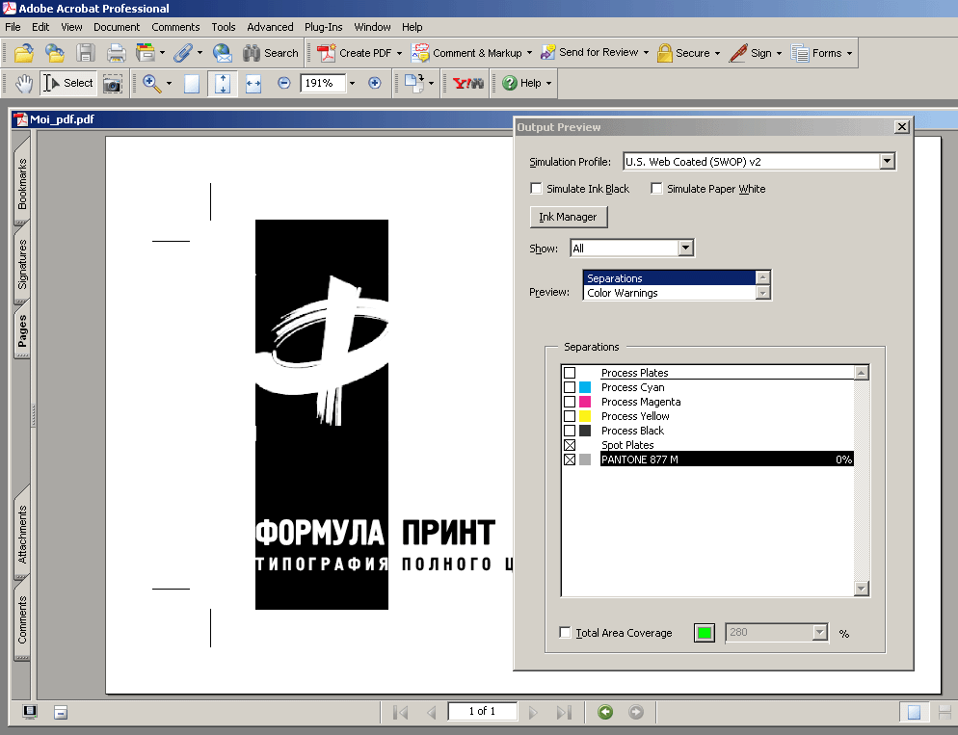Expand the Create PDF dropdown
This screenshot has height=735, width=958.
[x=400, y=53]
